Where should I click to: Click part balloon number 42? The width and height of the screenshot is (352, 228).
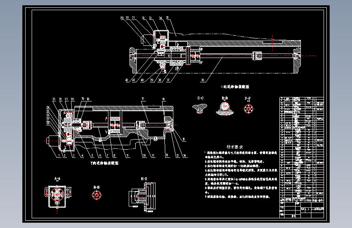(127, 80)
